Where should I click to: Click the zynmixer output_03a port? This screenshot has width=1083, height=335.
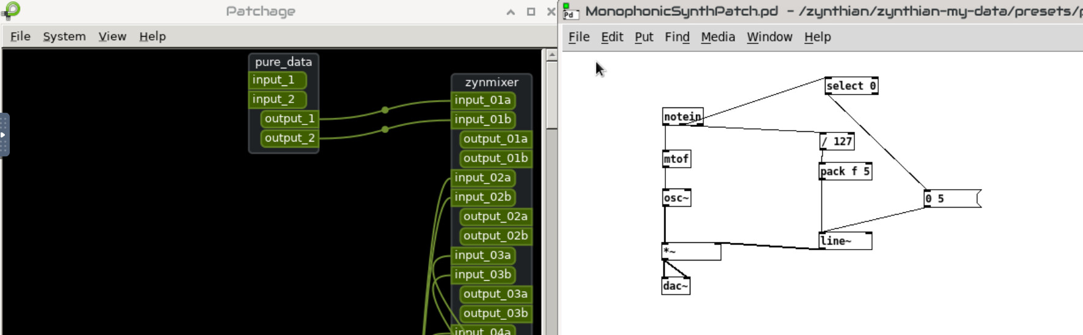click(496, 294)
